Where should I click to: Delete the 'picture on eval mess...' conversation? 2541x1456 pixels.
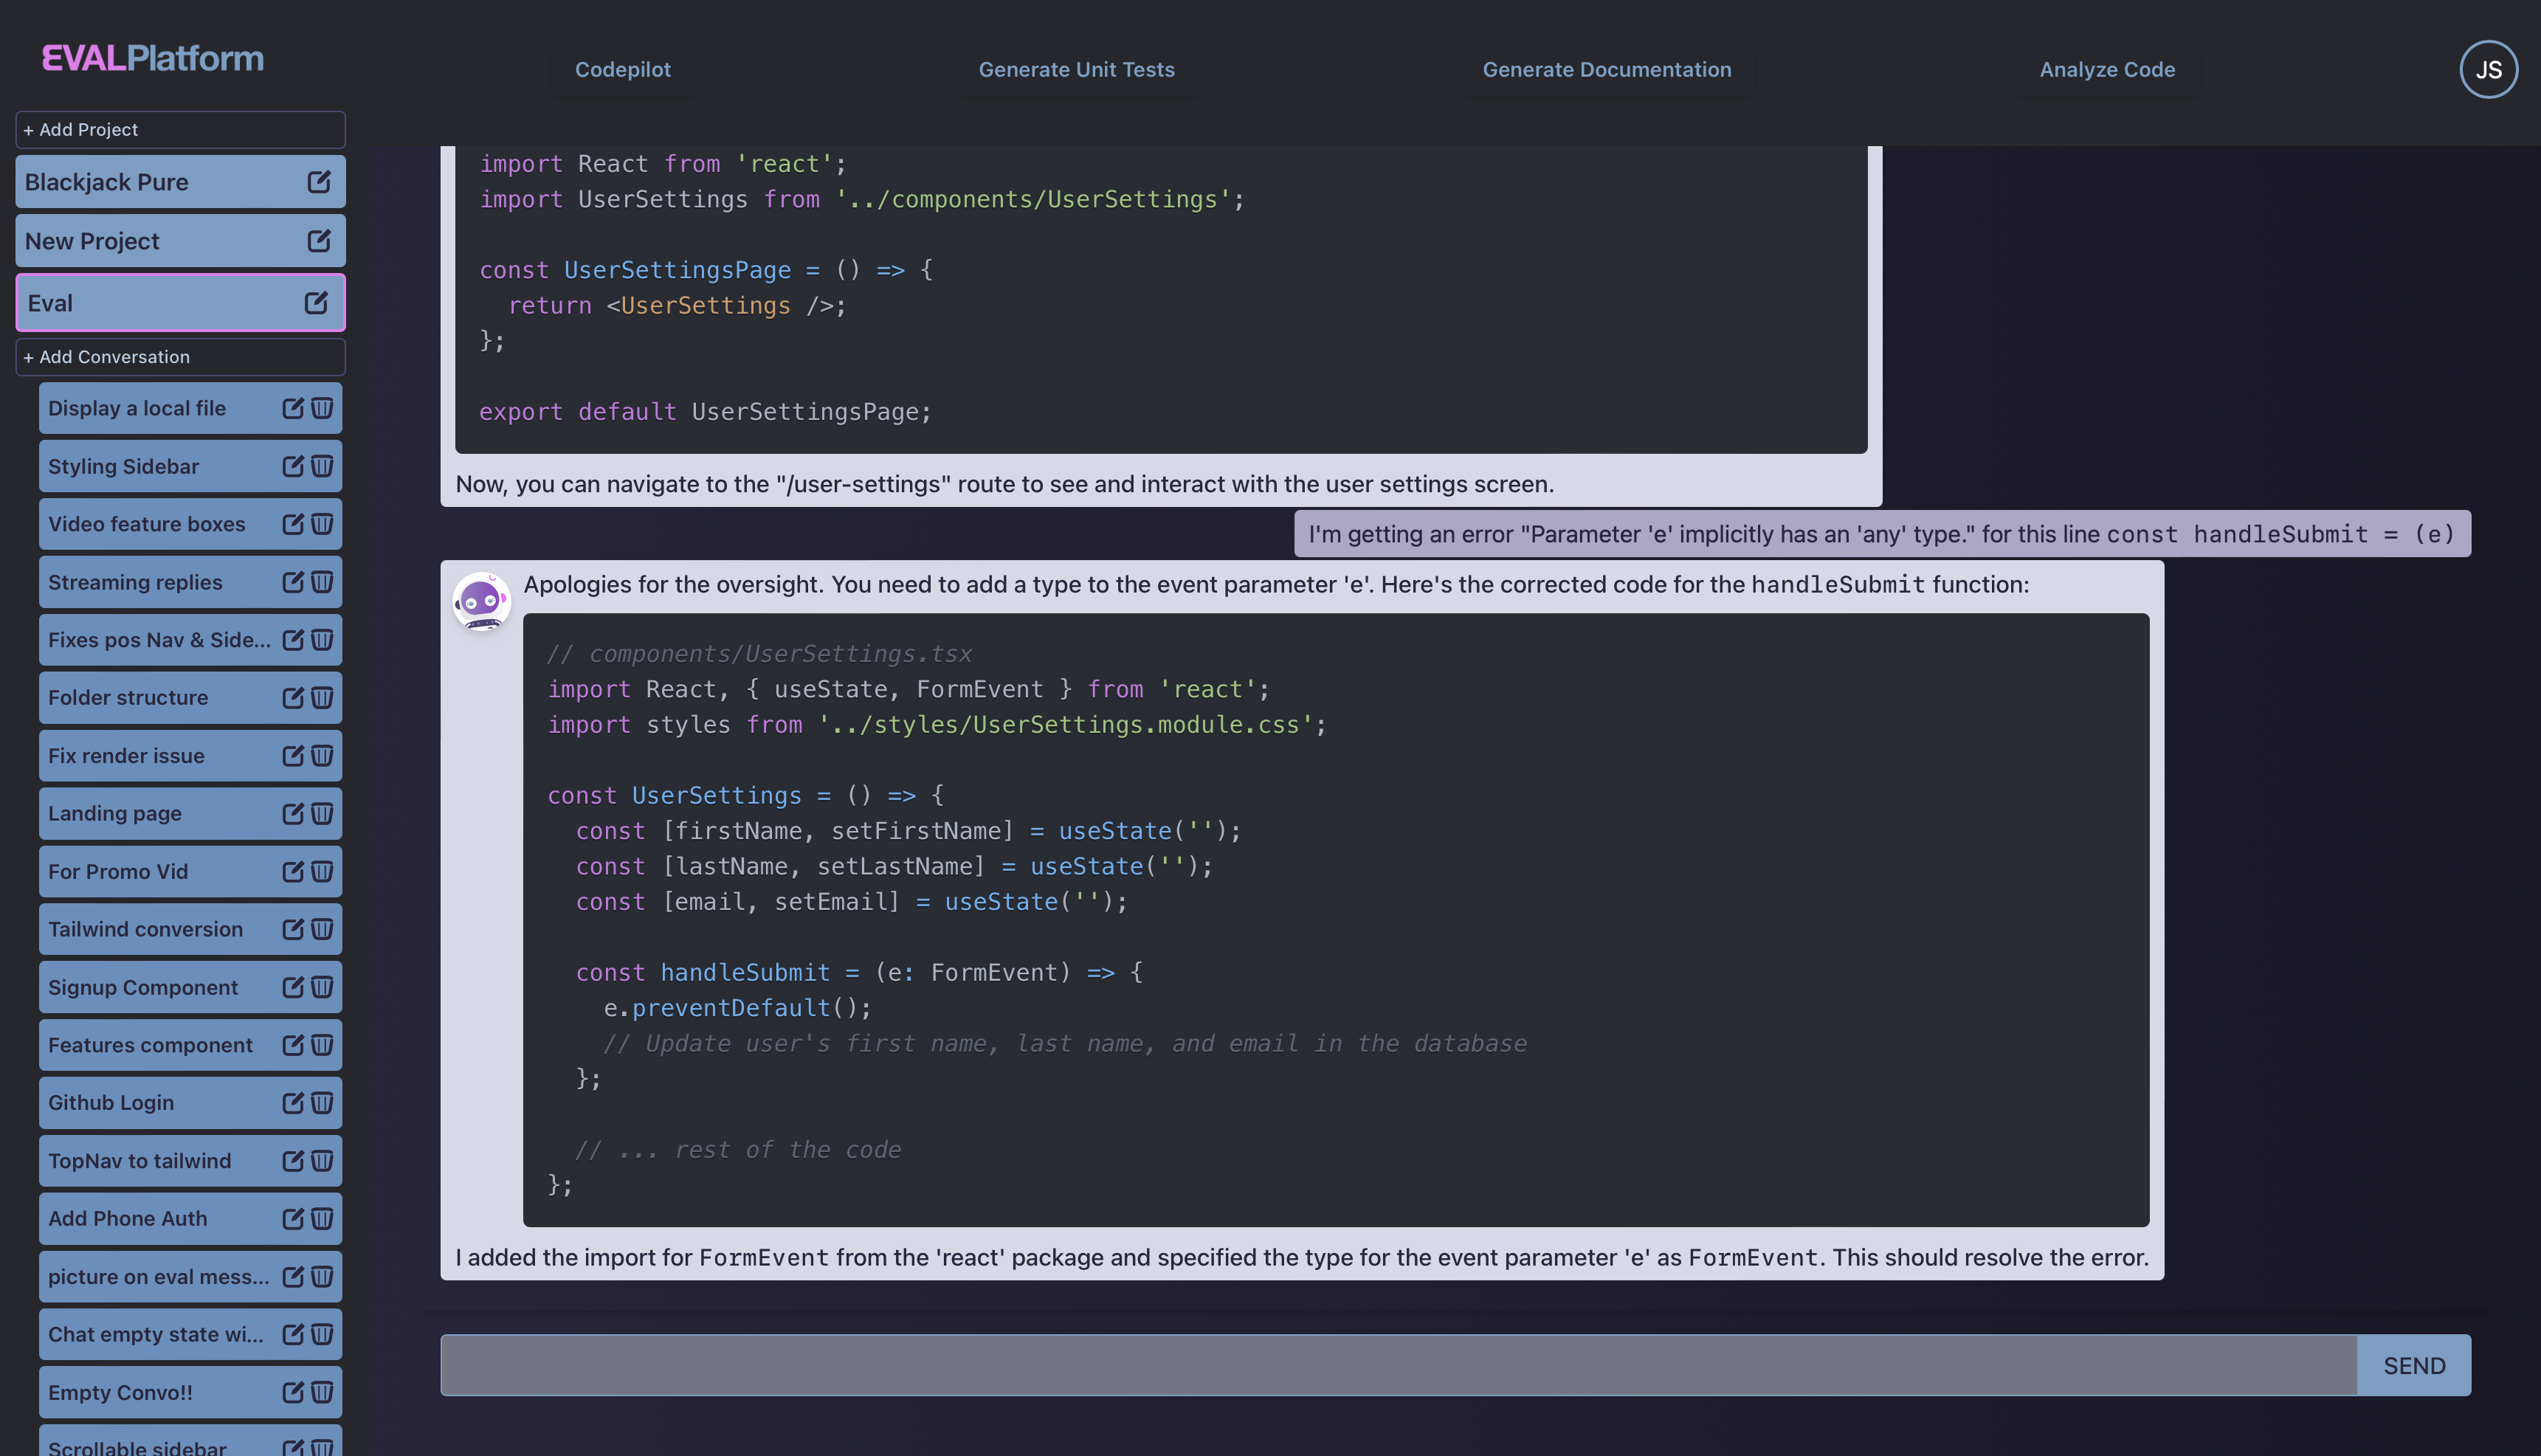[322, 1276]
